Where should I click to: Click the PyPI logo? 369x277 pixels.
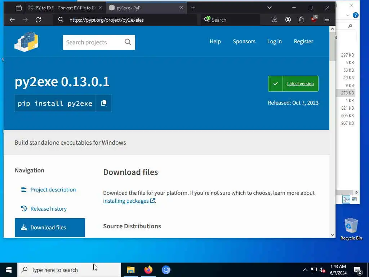click(26, 42)
